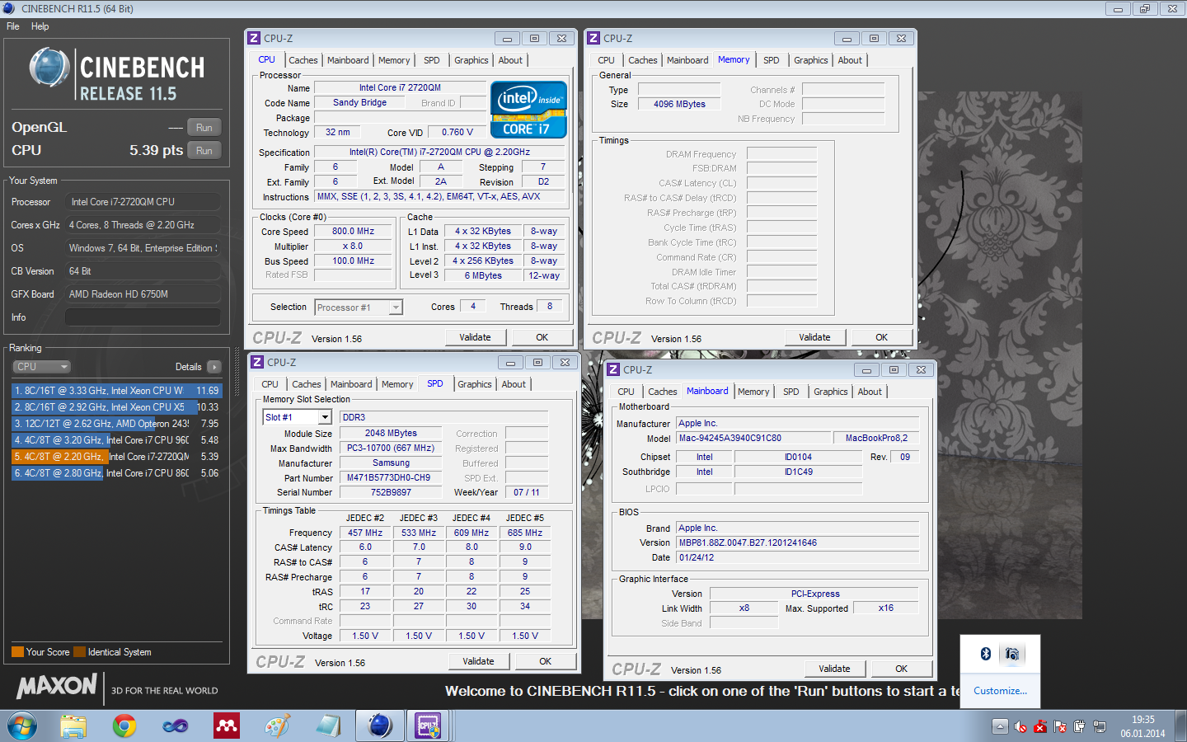This screenshot has width=1187, height=742.
Task: Open the Details arrow in Ranking panel
Action: (214, 367)
